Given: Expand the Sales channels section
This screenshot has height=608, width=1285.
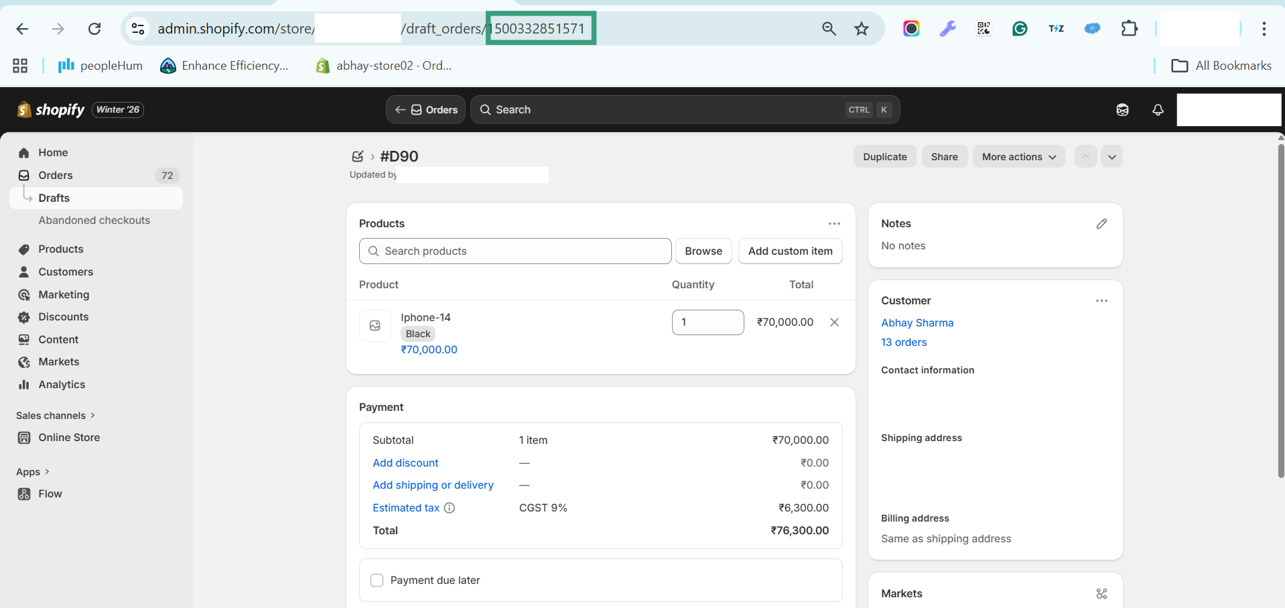Looking at the screenshot, I should pyautogui.click(x=56, y=416).
